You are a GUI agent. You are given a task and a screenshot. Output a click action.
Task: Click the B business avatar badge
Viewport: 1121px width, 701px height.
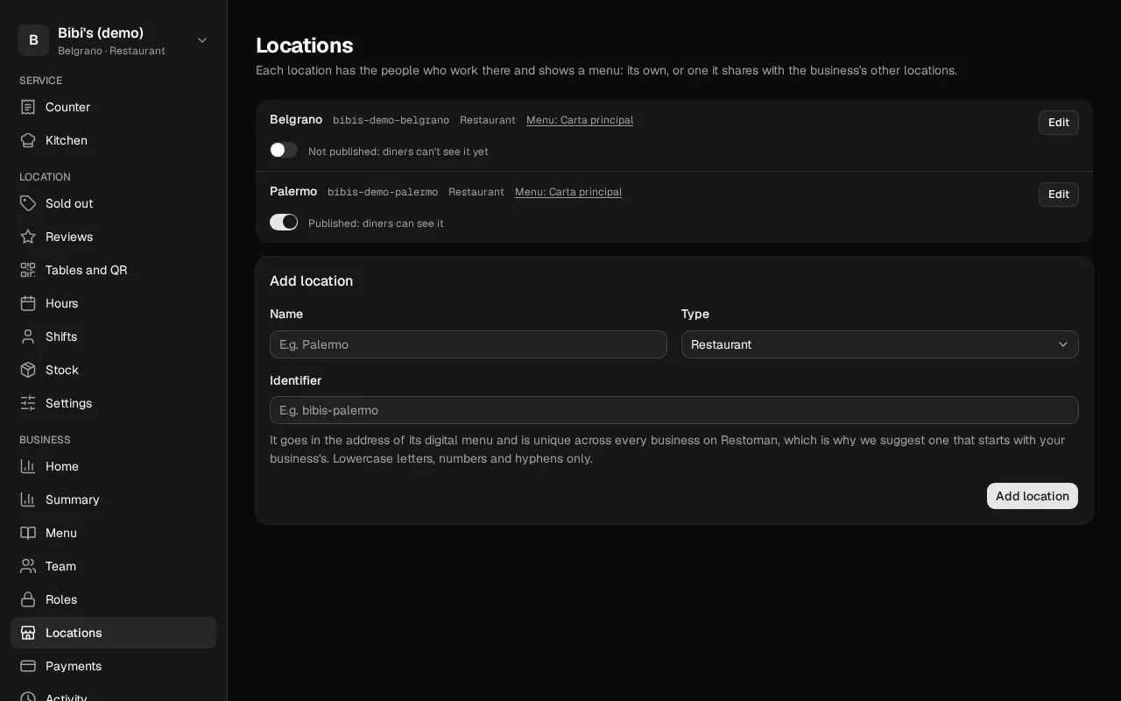pos(33,40)
